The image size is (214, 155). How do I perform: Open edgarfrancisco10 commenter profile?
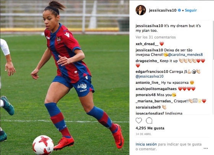152,72
